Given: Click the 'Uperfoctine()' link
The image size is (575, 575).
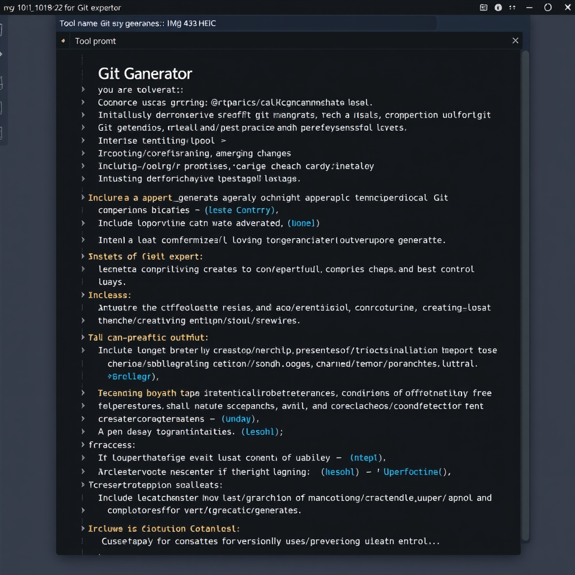Looking at the screenshot, I should [415, 472].
